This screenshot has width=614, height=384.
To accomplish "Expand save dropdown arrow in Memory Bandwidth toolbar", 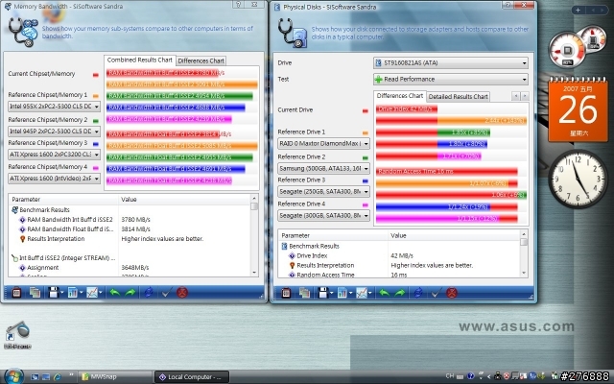I will pyautogui.click(x=61, y=293).
